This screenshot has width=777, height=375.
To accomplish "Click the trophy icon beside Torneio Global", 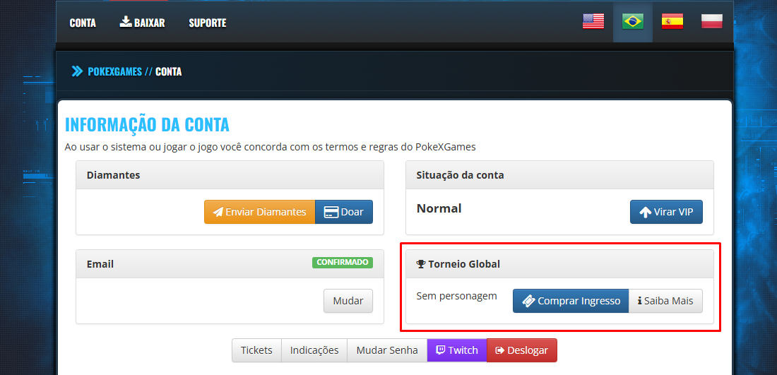I will tap(421, 264).
